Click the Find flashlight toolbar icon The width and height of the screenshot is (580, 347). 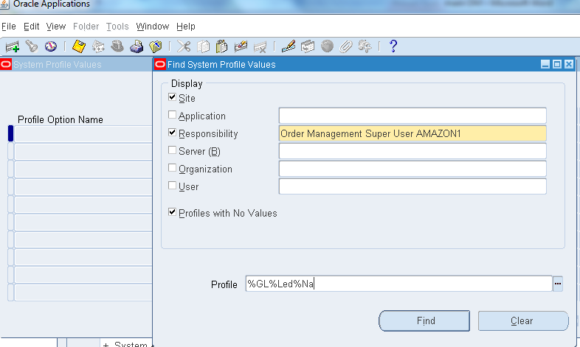coord(32,46)
